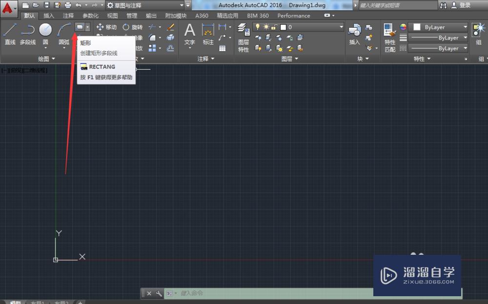The width and height of the screenshot is (488, 304).
Task: Open Layer Properties (图层特性) manager
Action: pyautogui.click(x=244, y=38)
